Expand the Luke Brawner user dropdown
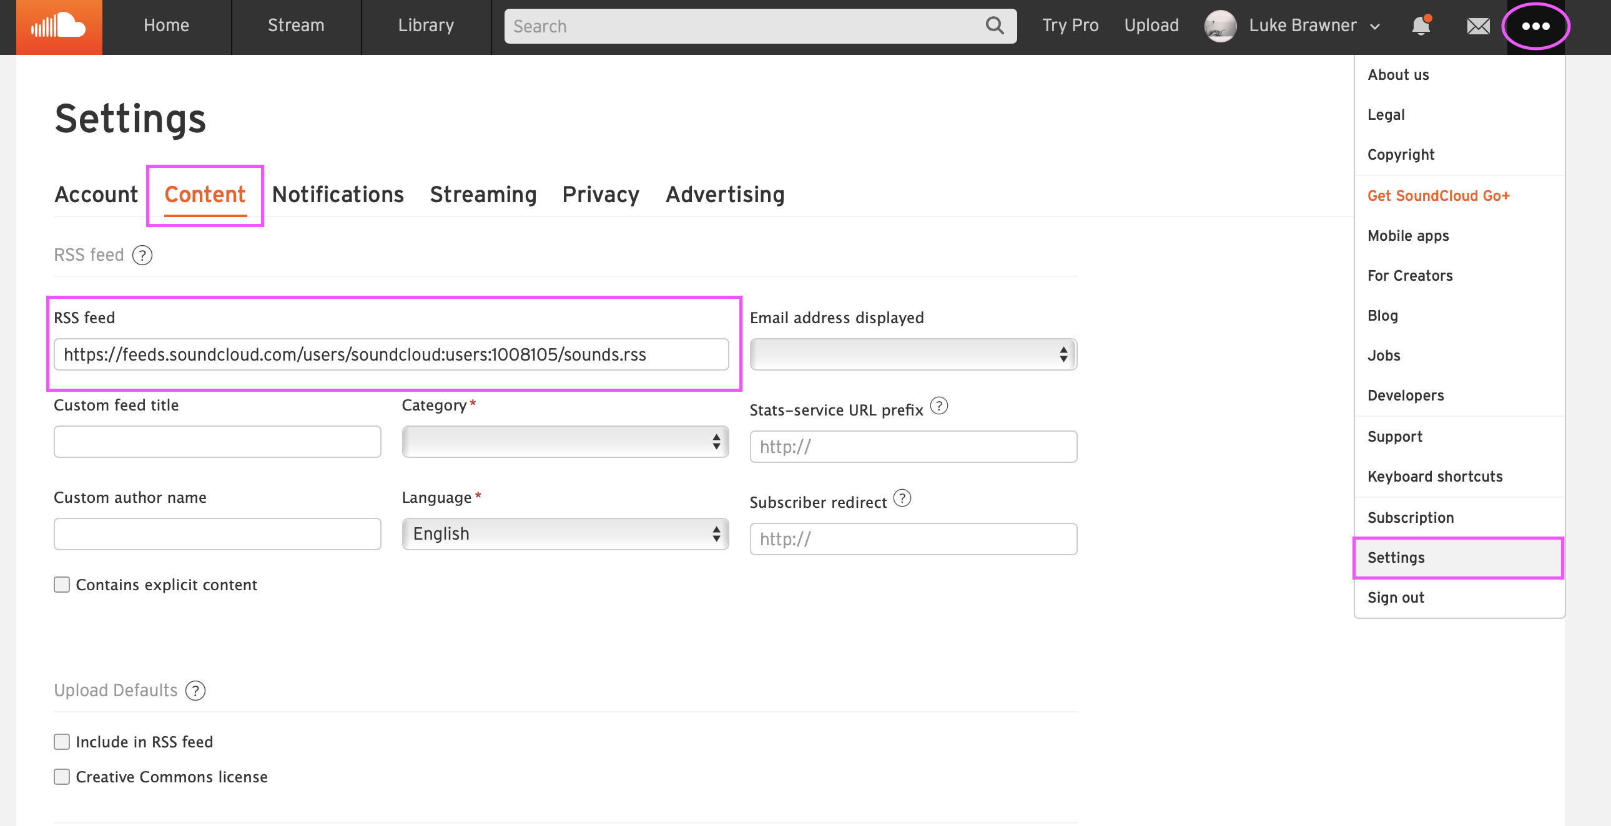The height and width of the screenshot is (826, 1611). tap(1374, 27)
